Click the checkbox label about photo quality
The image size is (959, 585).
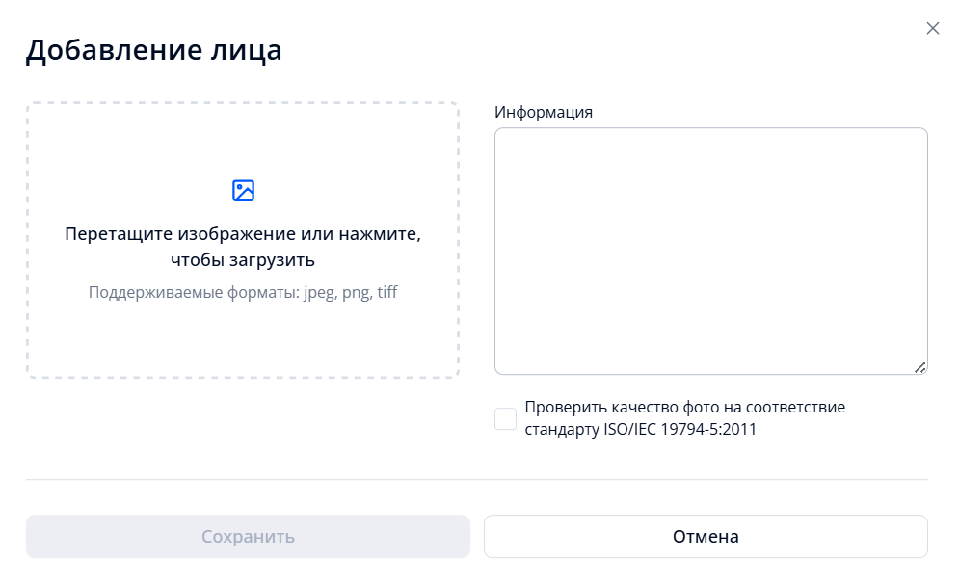point(685,417)
